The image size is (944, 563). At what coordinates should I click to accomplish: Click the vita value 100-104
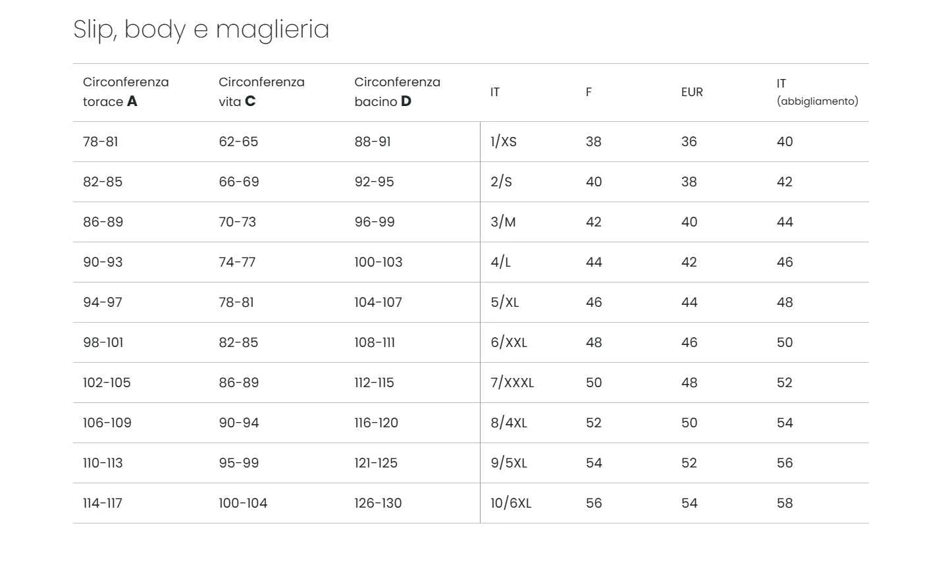click(243, 503)
